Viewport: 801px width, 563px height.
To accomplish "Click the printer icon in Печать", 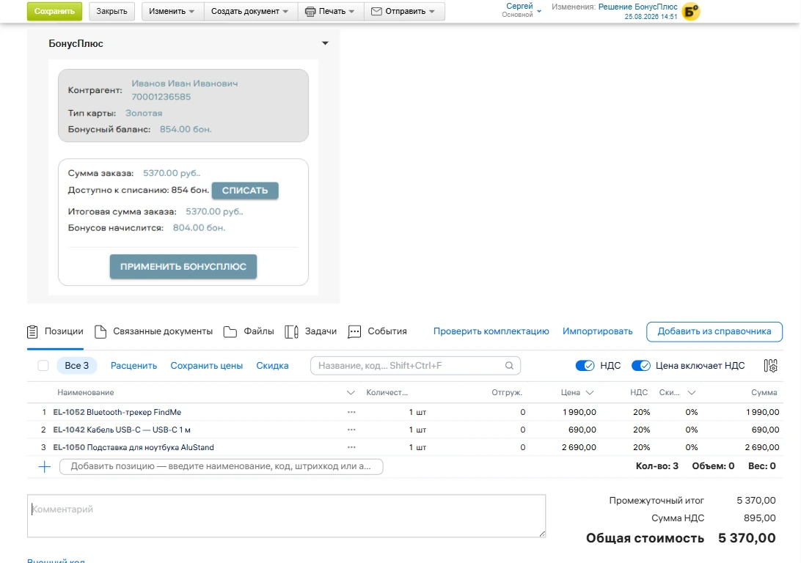I will pos(310,11).
